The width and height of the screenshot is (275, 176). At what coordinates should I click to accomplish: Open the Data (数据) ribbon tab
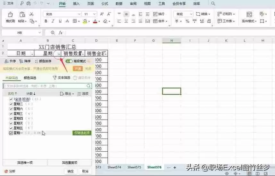click(119, 4)
